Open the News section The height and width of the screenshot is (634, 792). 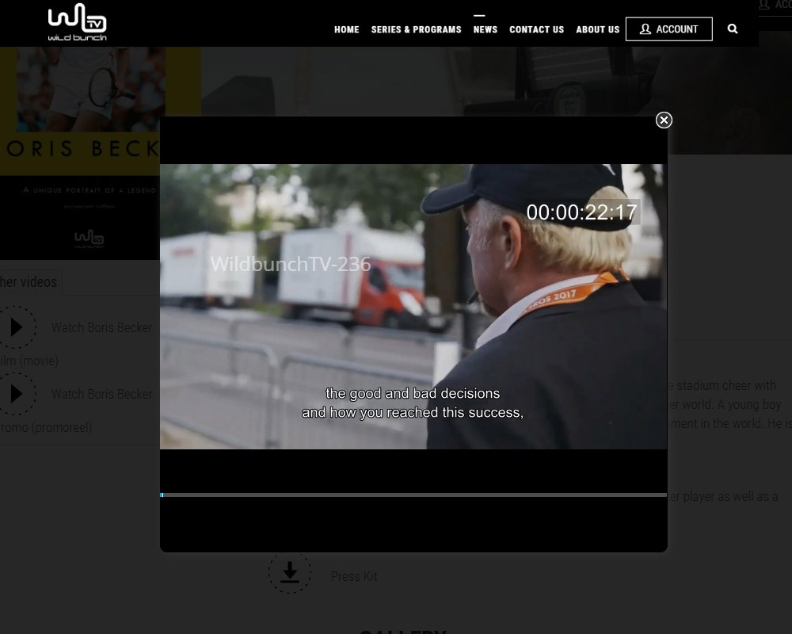(x=485, y=29)
